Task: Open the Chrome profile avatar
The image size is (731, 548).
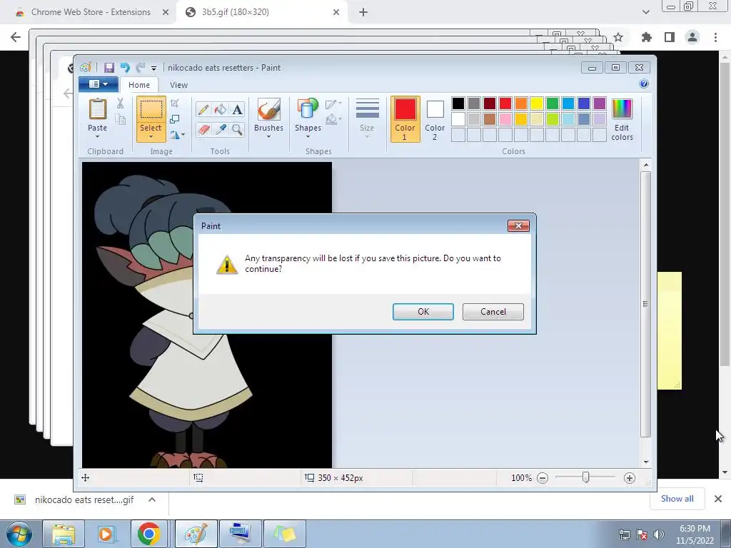Action: (692, 37)
